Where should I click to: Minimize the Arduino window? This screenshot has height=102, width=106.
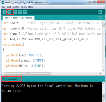coord(90,2)
